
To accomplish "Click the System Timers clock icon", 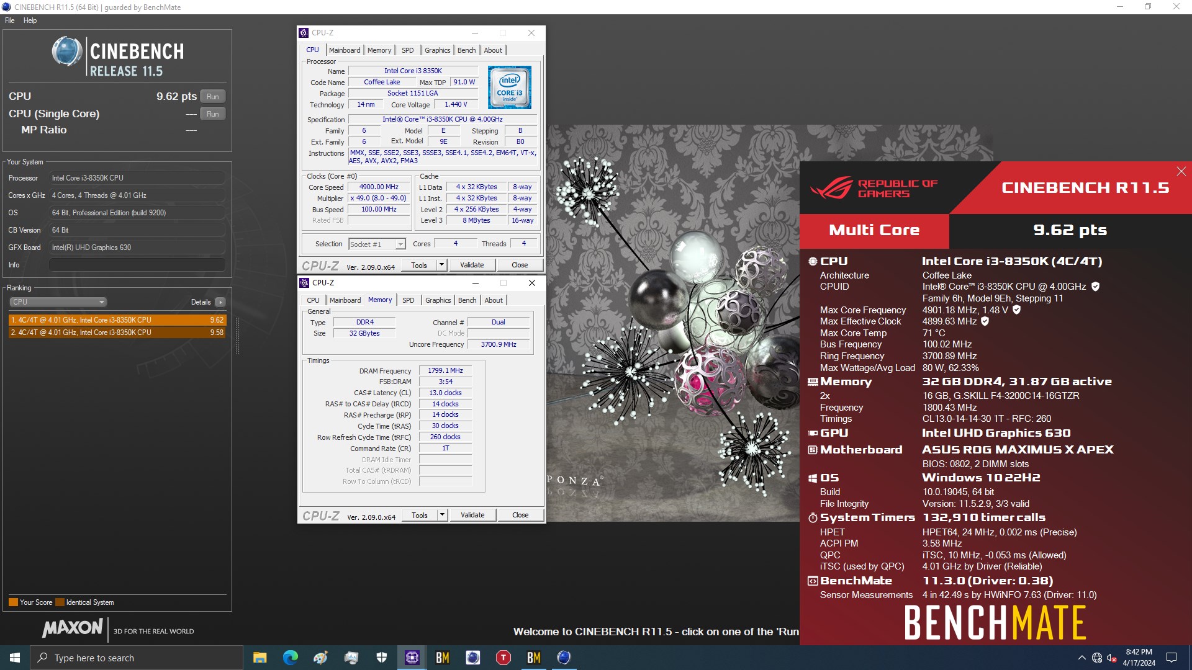I will tap(813, 517).
